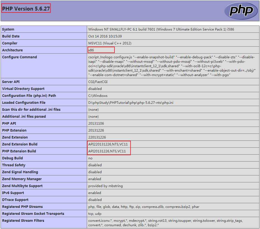The height and width of the screenshot is (229, 260).
Task: Click the Zend Multibyte Support label
Action: click(x=22, y=186)
